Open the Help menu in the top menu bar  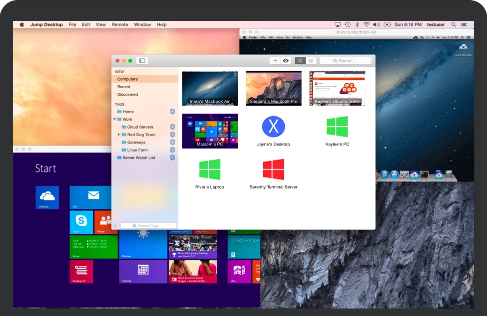(161, 24)
